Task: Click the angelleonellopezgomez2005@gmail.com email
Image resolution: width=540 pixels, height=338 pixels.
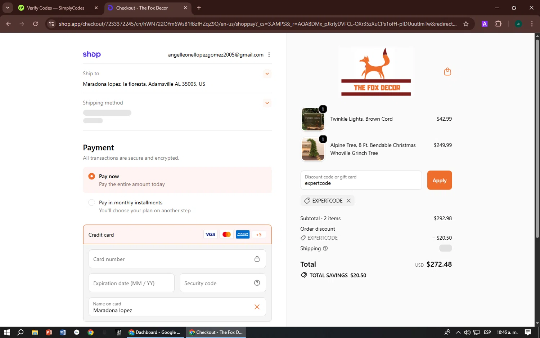Action: coord(216,55)
